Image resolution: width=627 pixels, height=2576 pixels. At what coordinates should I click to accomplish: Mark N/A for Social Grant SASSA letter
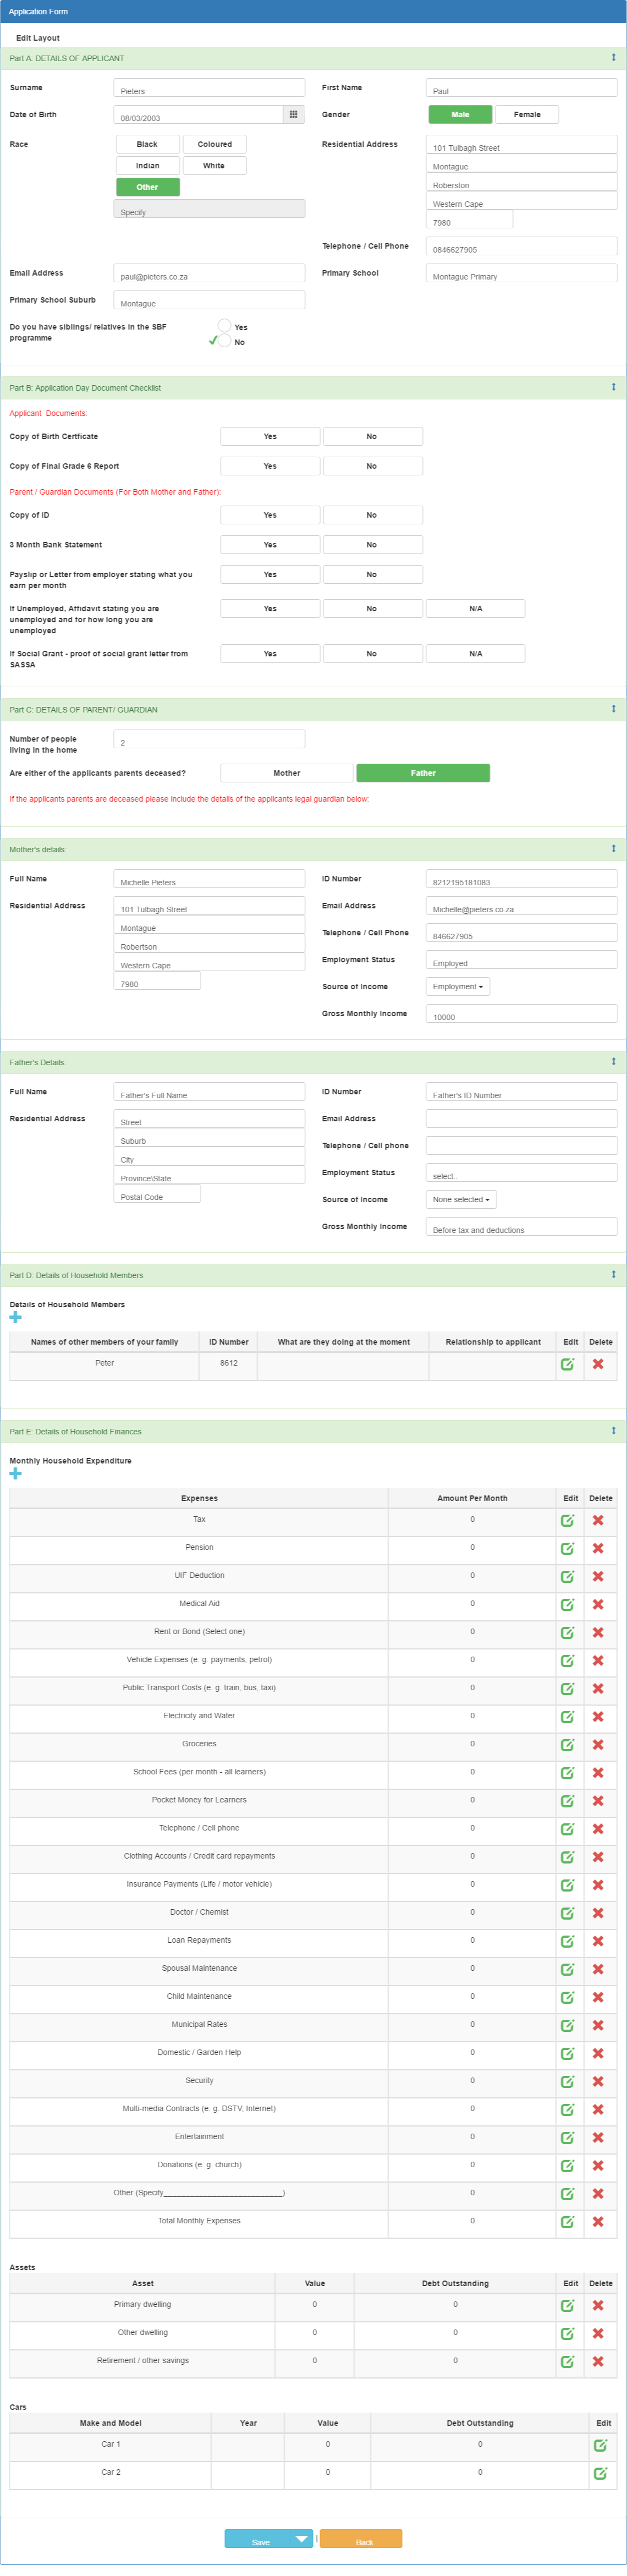click(x=475, y=654)
